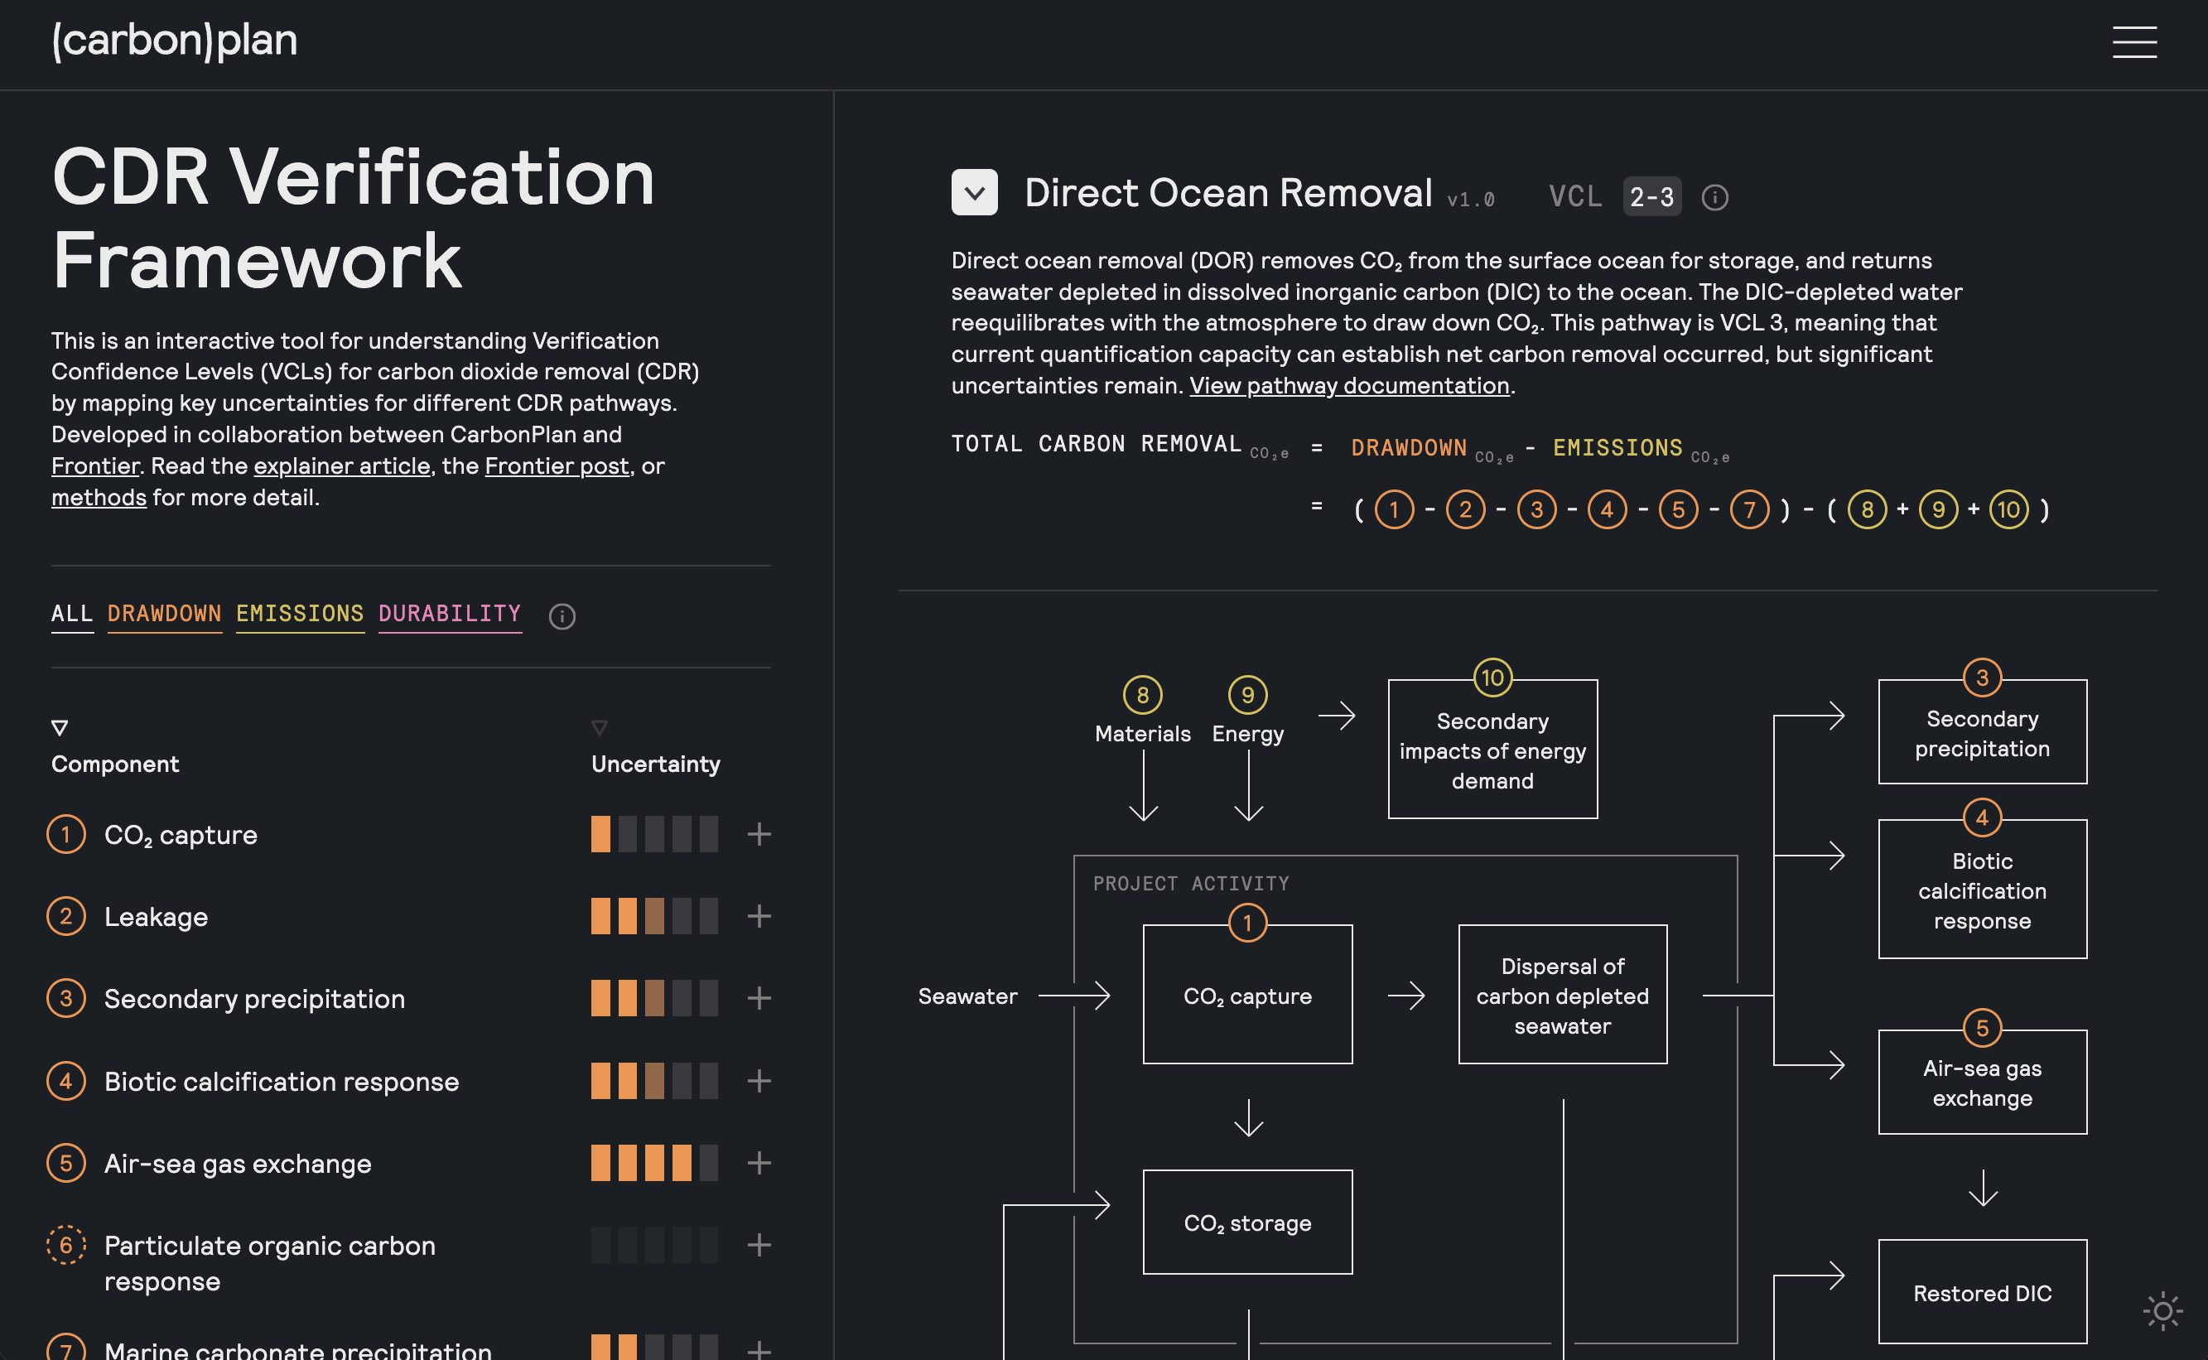Viewport: 2208px width, 1360px height.
Task: Sort the table by the Component column triangle
Action: (x=60, y=726)
